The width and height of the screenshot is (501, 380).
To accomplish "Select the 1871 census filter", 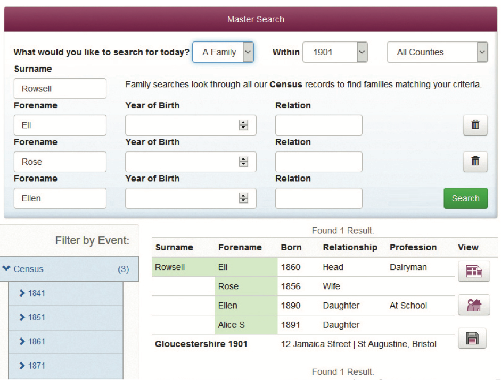I will [x=65, y=366].
